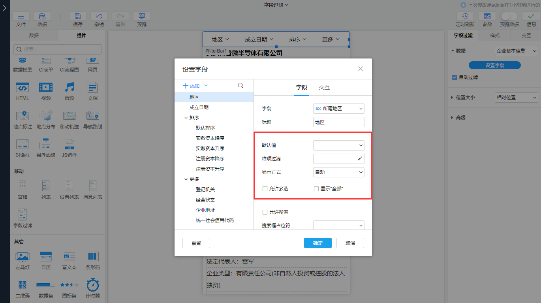Click the 保存 save icon in toolbar

[x=77, y=17]
